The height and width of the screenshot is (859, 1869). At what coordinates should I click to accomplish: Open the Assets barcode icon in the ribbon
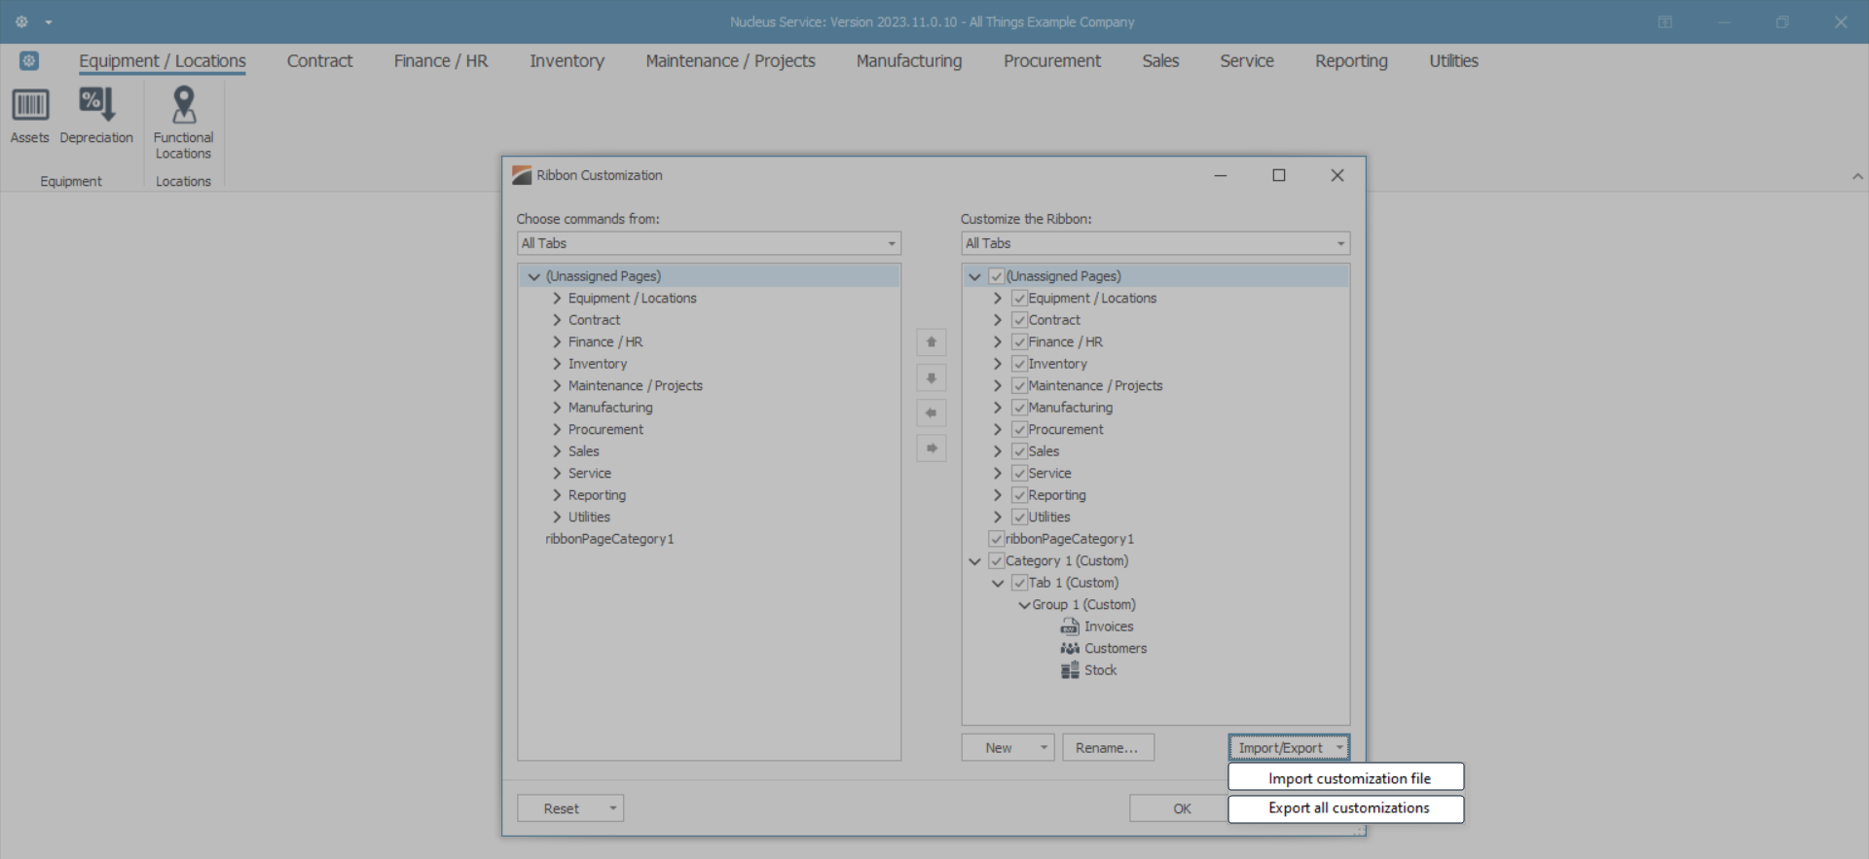30,105
